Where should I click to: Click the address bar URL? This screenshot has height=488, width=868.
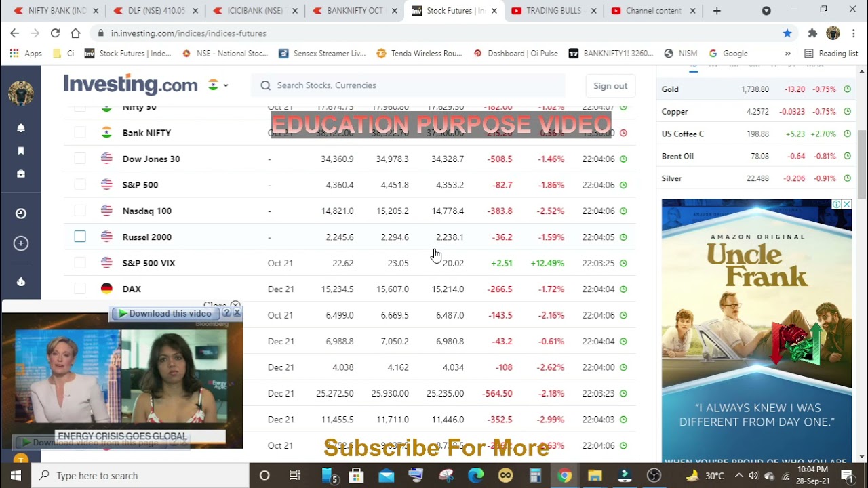[x=189, y=33]
